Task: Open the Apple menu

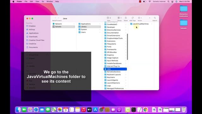Action: [x=13, y=2]
